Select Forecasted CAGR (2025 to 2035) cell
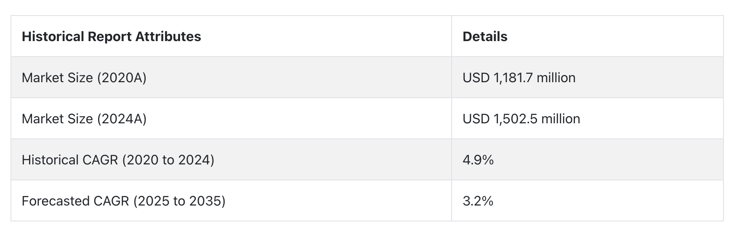 coord(231,201)
